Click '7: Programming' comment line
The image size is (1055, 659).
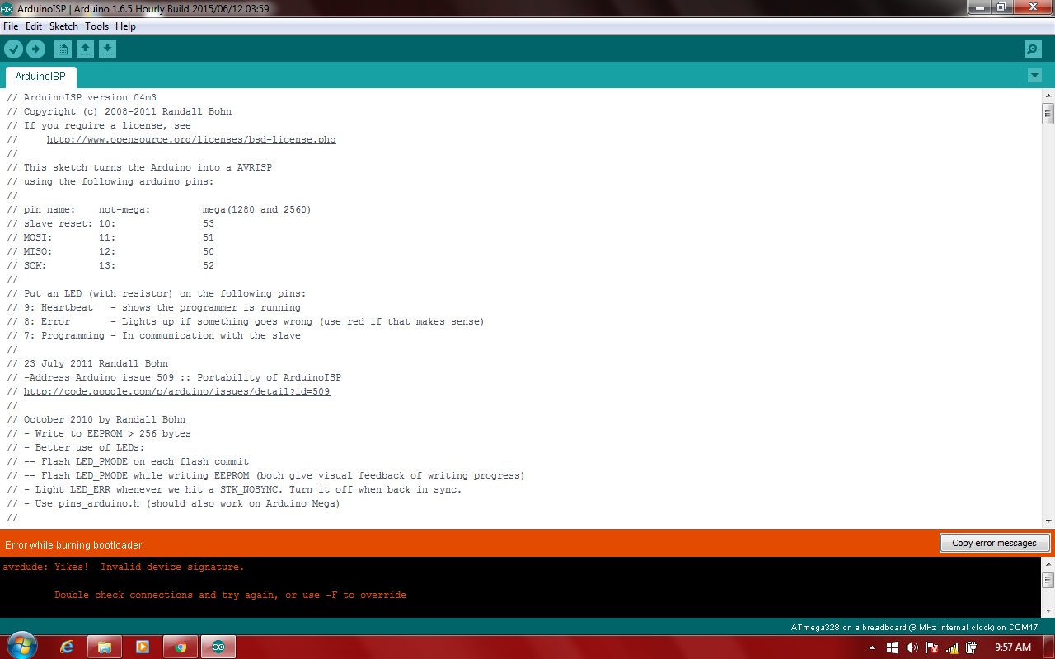154,335
